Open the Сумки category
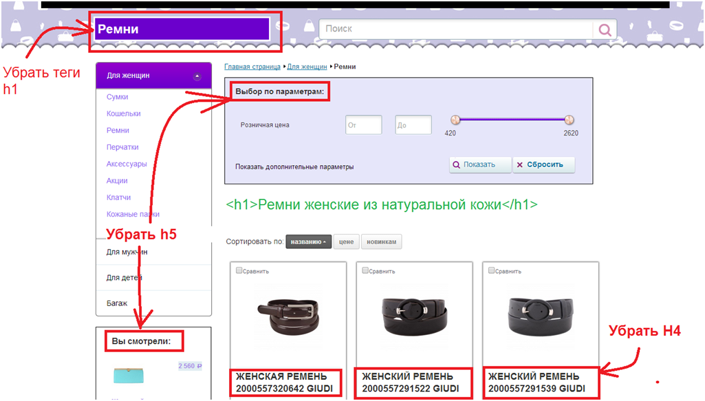705x401 pixels. pyautogui.click(x=117, y=97)
